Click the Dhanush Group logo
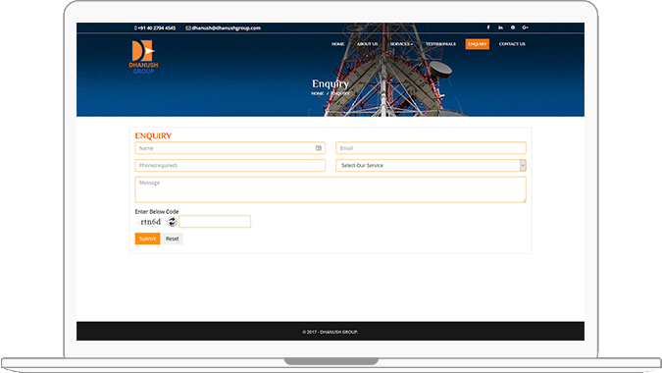The image size is (662, 373). 143,57
